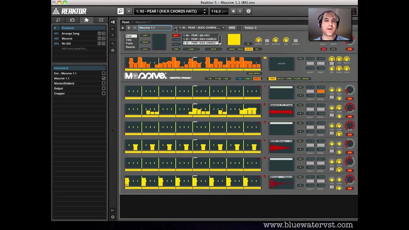Click the RND randomize button
The image size is (409, 230).
(176, 49)
